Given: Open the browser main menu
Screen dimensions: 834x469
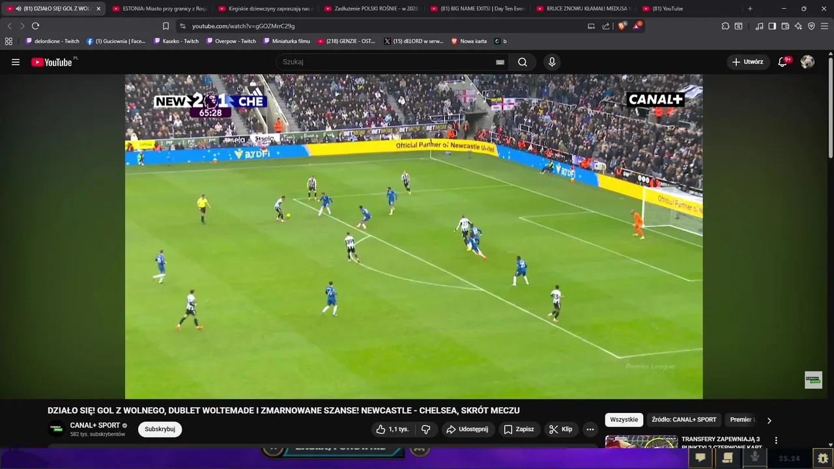Looking at the screenshot, I should pyautogui.click(x=824, y=26).
